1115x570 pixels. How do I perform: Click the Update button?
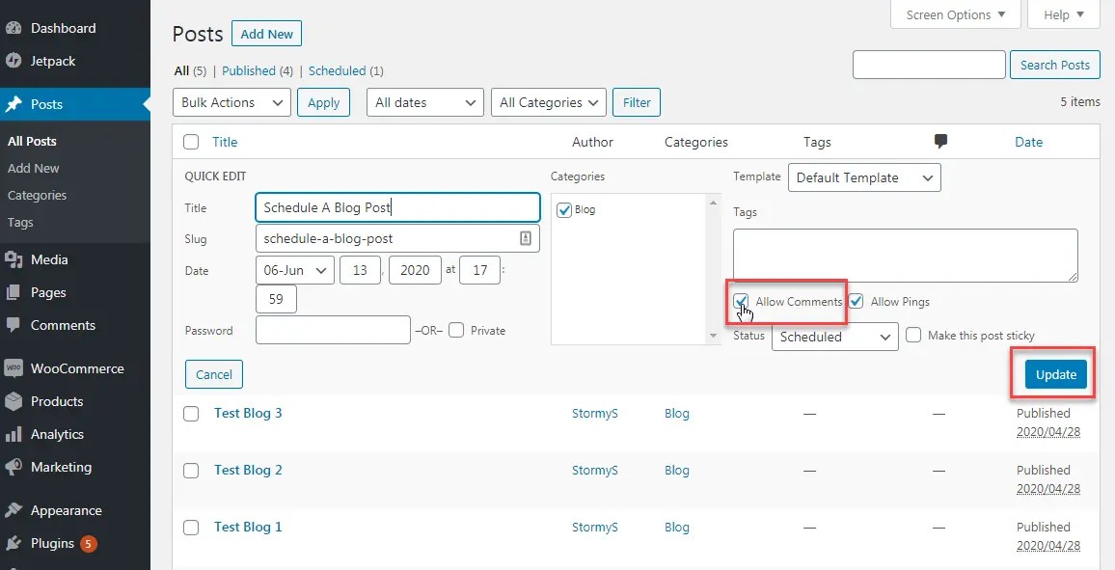1054,374
